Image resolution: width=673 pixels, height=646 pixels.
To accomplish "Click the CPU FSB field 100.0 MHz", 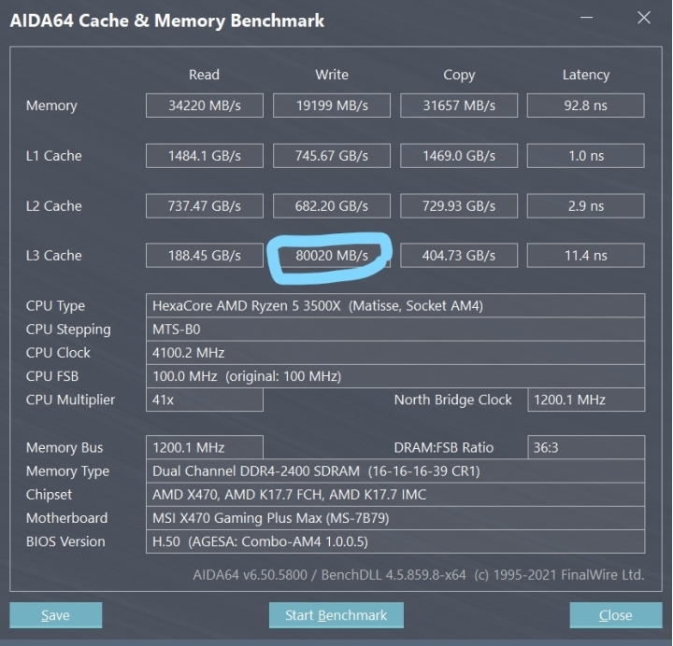I will [x=395, y=376].
